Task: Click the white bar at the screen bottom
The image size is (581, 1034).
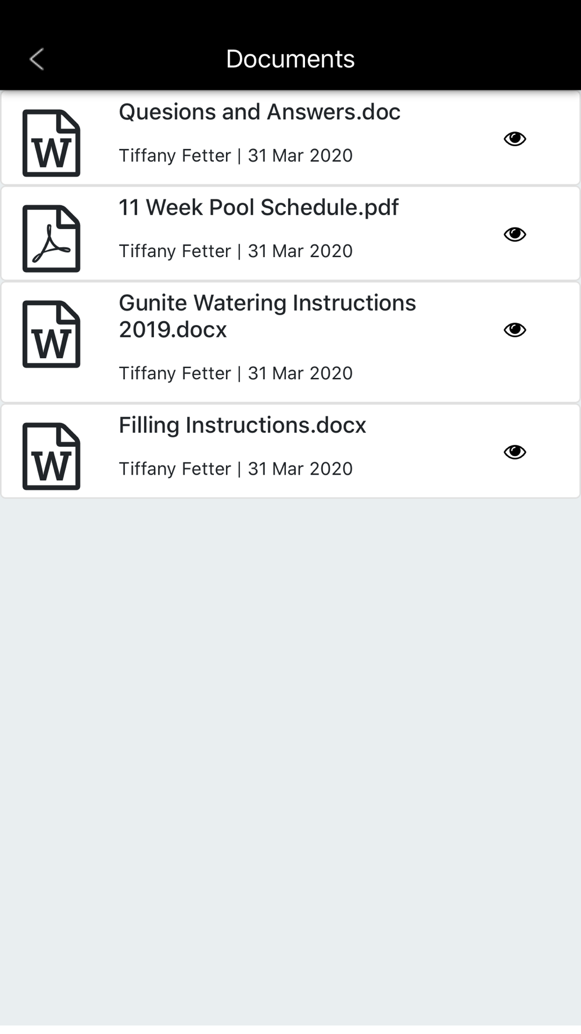Action: [x=290, y=1029]
